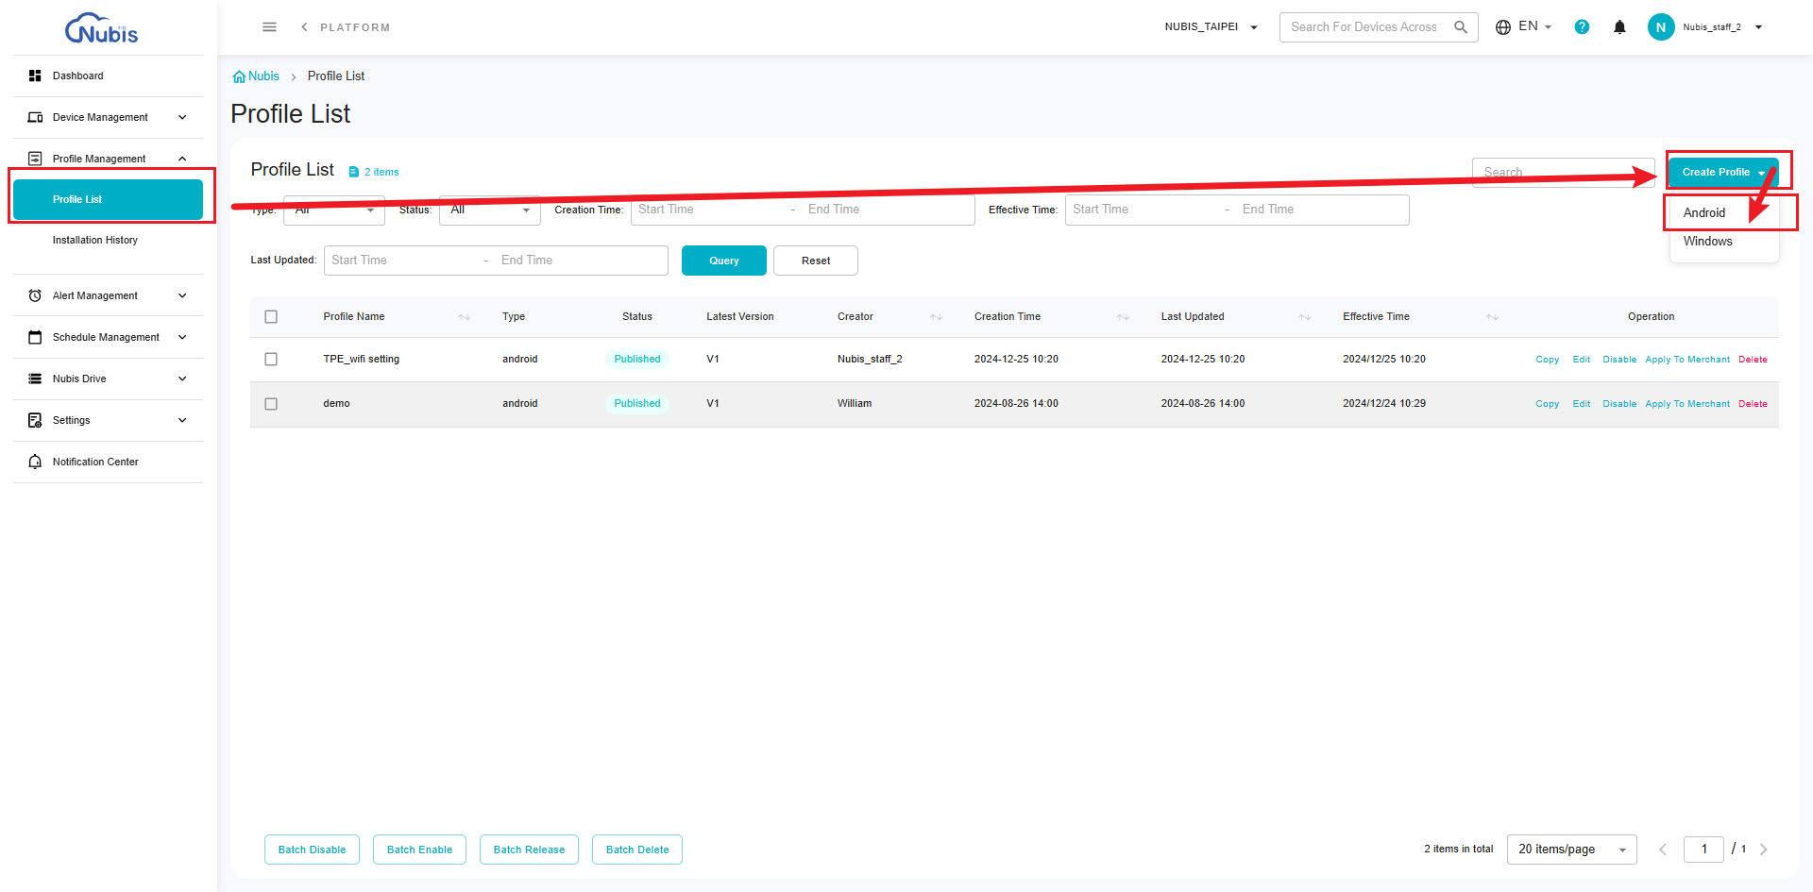Select Windows from Create Profile menu

pos(1708,242)
